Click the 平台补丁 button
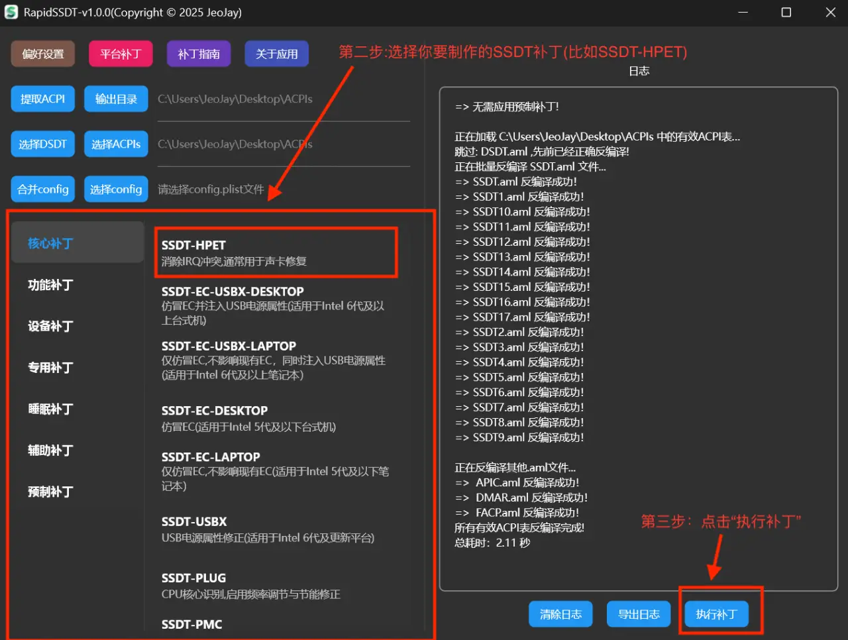848x640 pixels. [x=121, y=54]
